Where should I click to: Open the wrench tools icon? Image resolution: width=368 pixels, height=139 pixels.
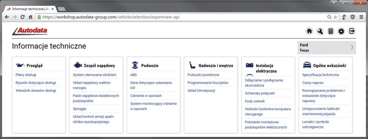[x=320, y=31]
